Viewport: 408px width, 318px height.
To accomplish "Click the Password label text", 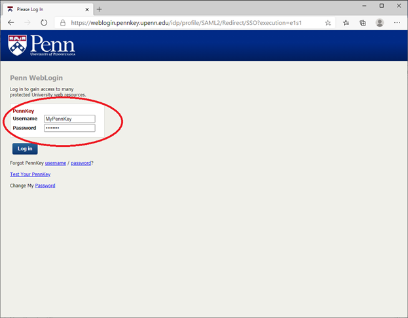I will click(24, 128).
